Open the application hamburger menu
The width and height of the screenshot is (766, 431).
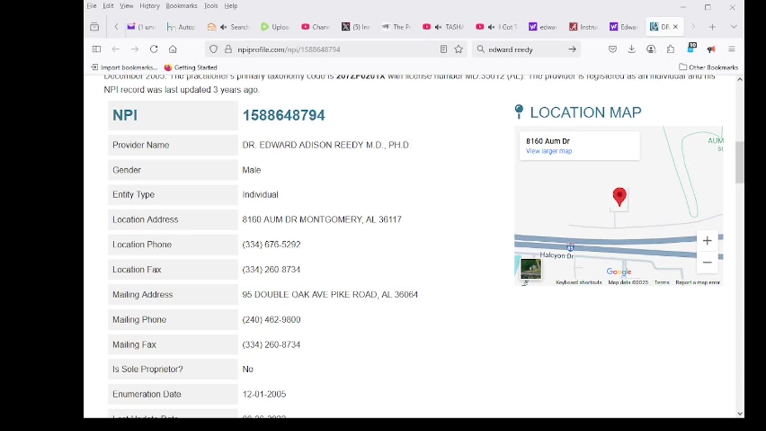[x=731, y=49]
